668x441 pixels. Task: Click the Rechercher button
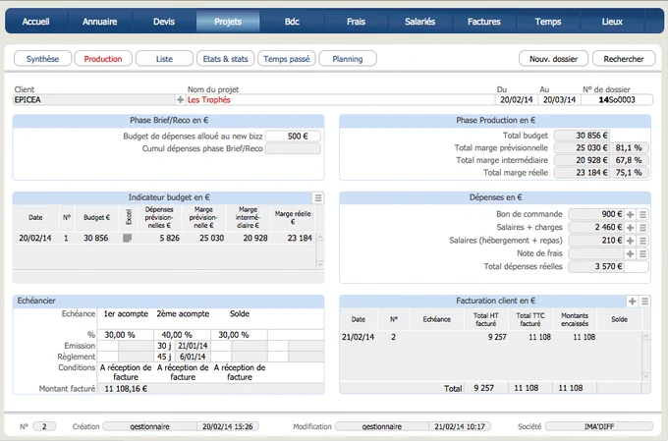point(624,59)
